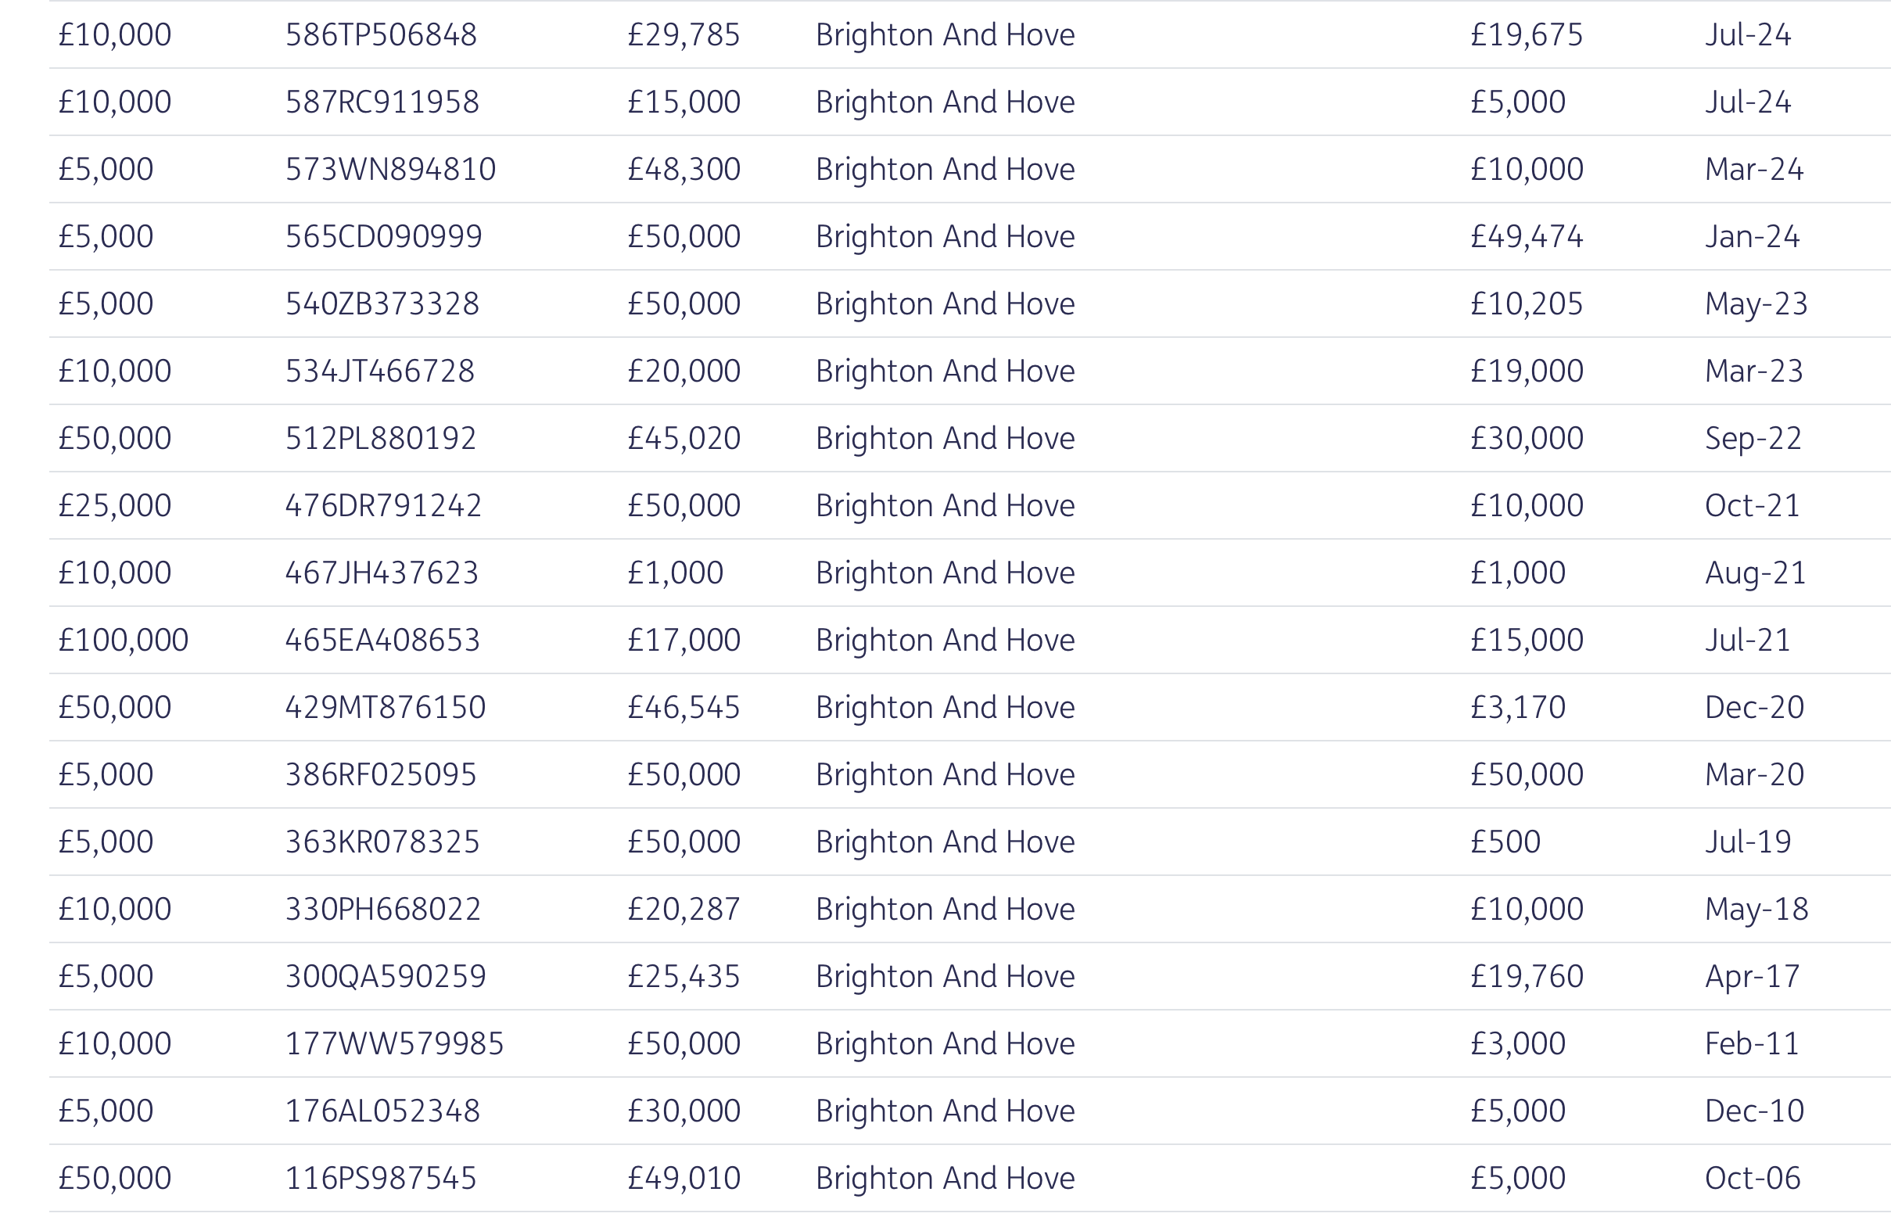
Task: Click bond number 534JT466728
Action: click(379, 371)
